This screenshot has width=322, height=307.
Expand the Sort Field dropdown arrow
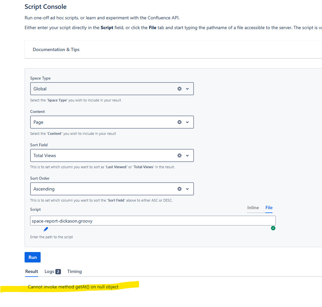187,155
